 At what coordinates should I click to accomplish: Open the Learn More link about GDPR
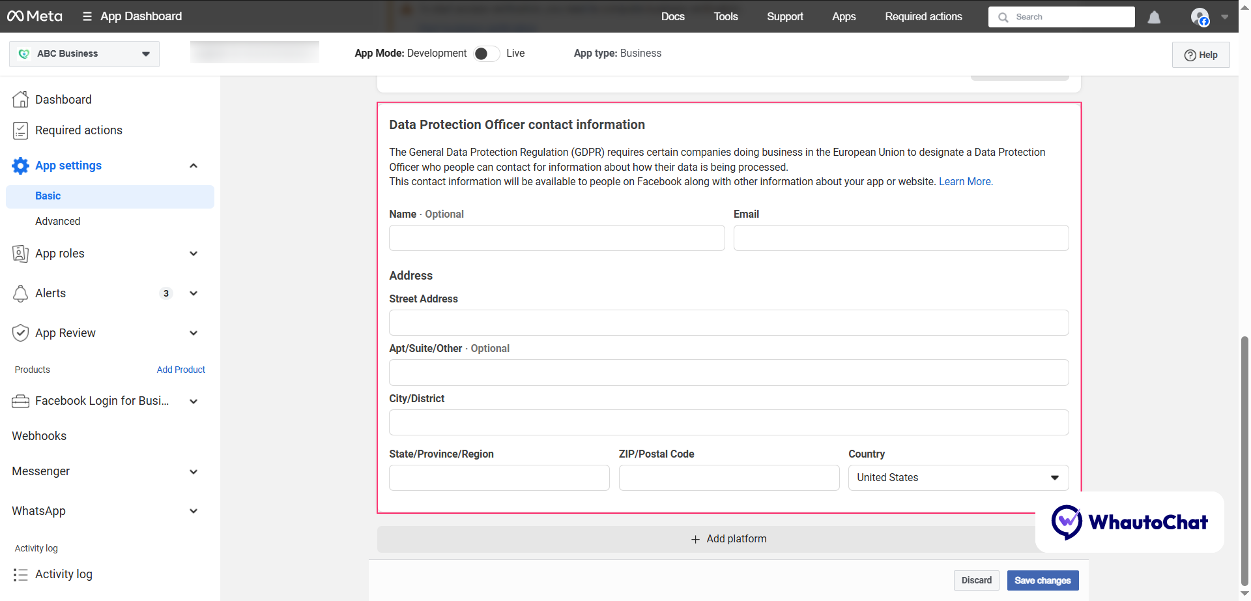(965, 181)
